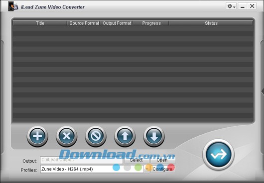Click the Output path field
Viewport: 264px width, 183px height.
[x=82, y=160]
